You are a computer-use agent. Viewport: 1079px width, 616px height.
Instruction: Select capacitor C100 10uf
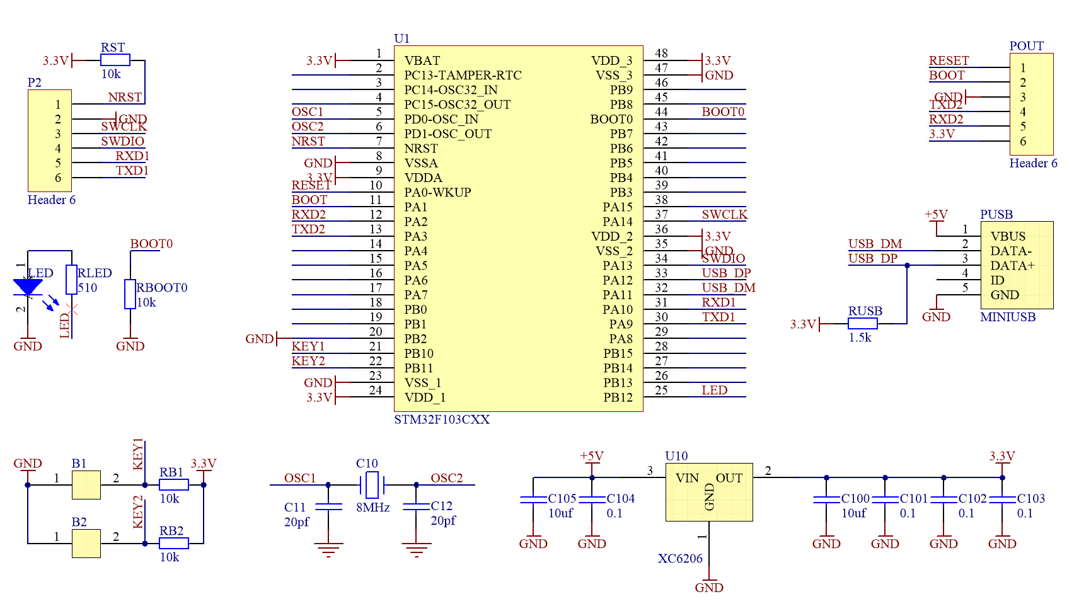point(826,499)
